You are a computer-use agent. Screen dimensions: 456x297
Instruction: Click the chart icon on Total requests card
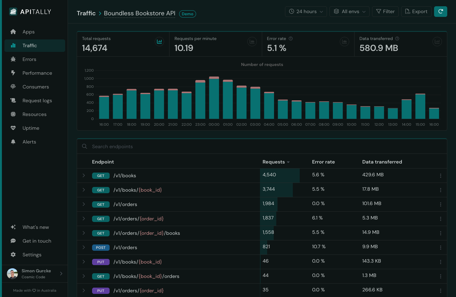[159, 41]
